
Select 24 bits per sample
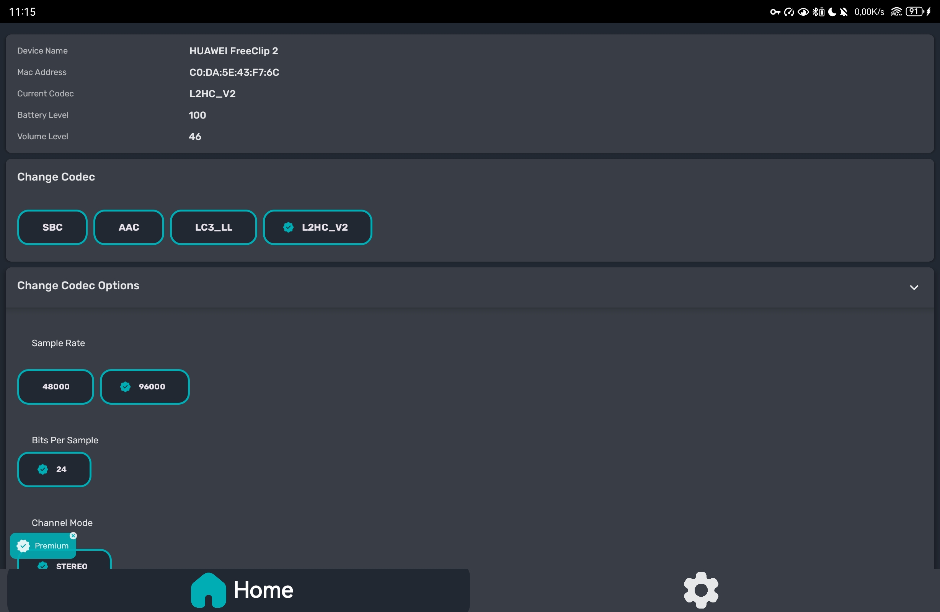pyautogui.click(x=54, y=469)
